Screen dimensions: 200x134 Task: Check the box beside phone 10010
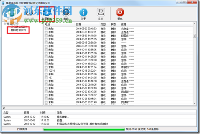tap(46, 71)
